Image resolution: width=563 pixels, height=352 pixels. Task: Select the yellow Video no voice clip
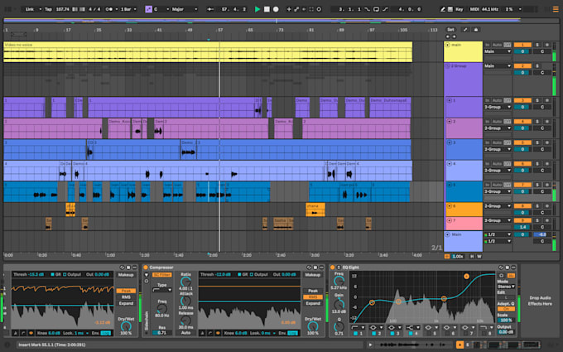pyautogui.click(x=208, y=51)
